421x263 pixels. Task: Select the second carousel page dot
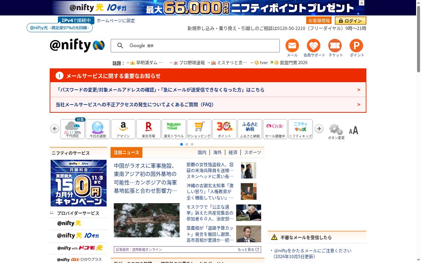pos(187,144)
